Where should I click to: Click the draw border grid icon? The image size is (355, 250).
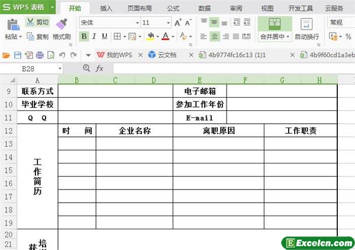(x=132, y=36)
